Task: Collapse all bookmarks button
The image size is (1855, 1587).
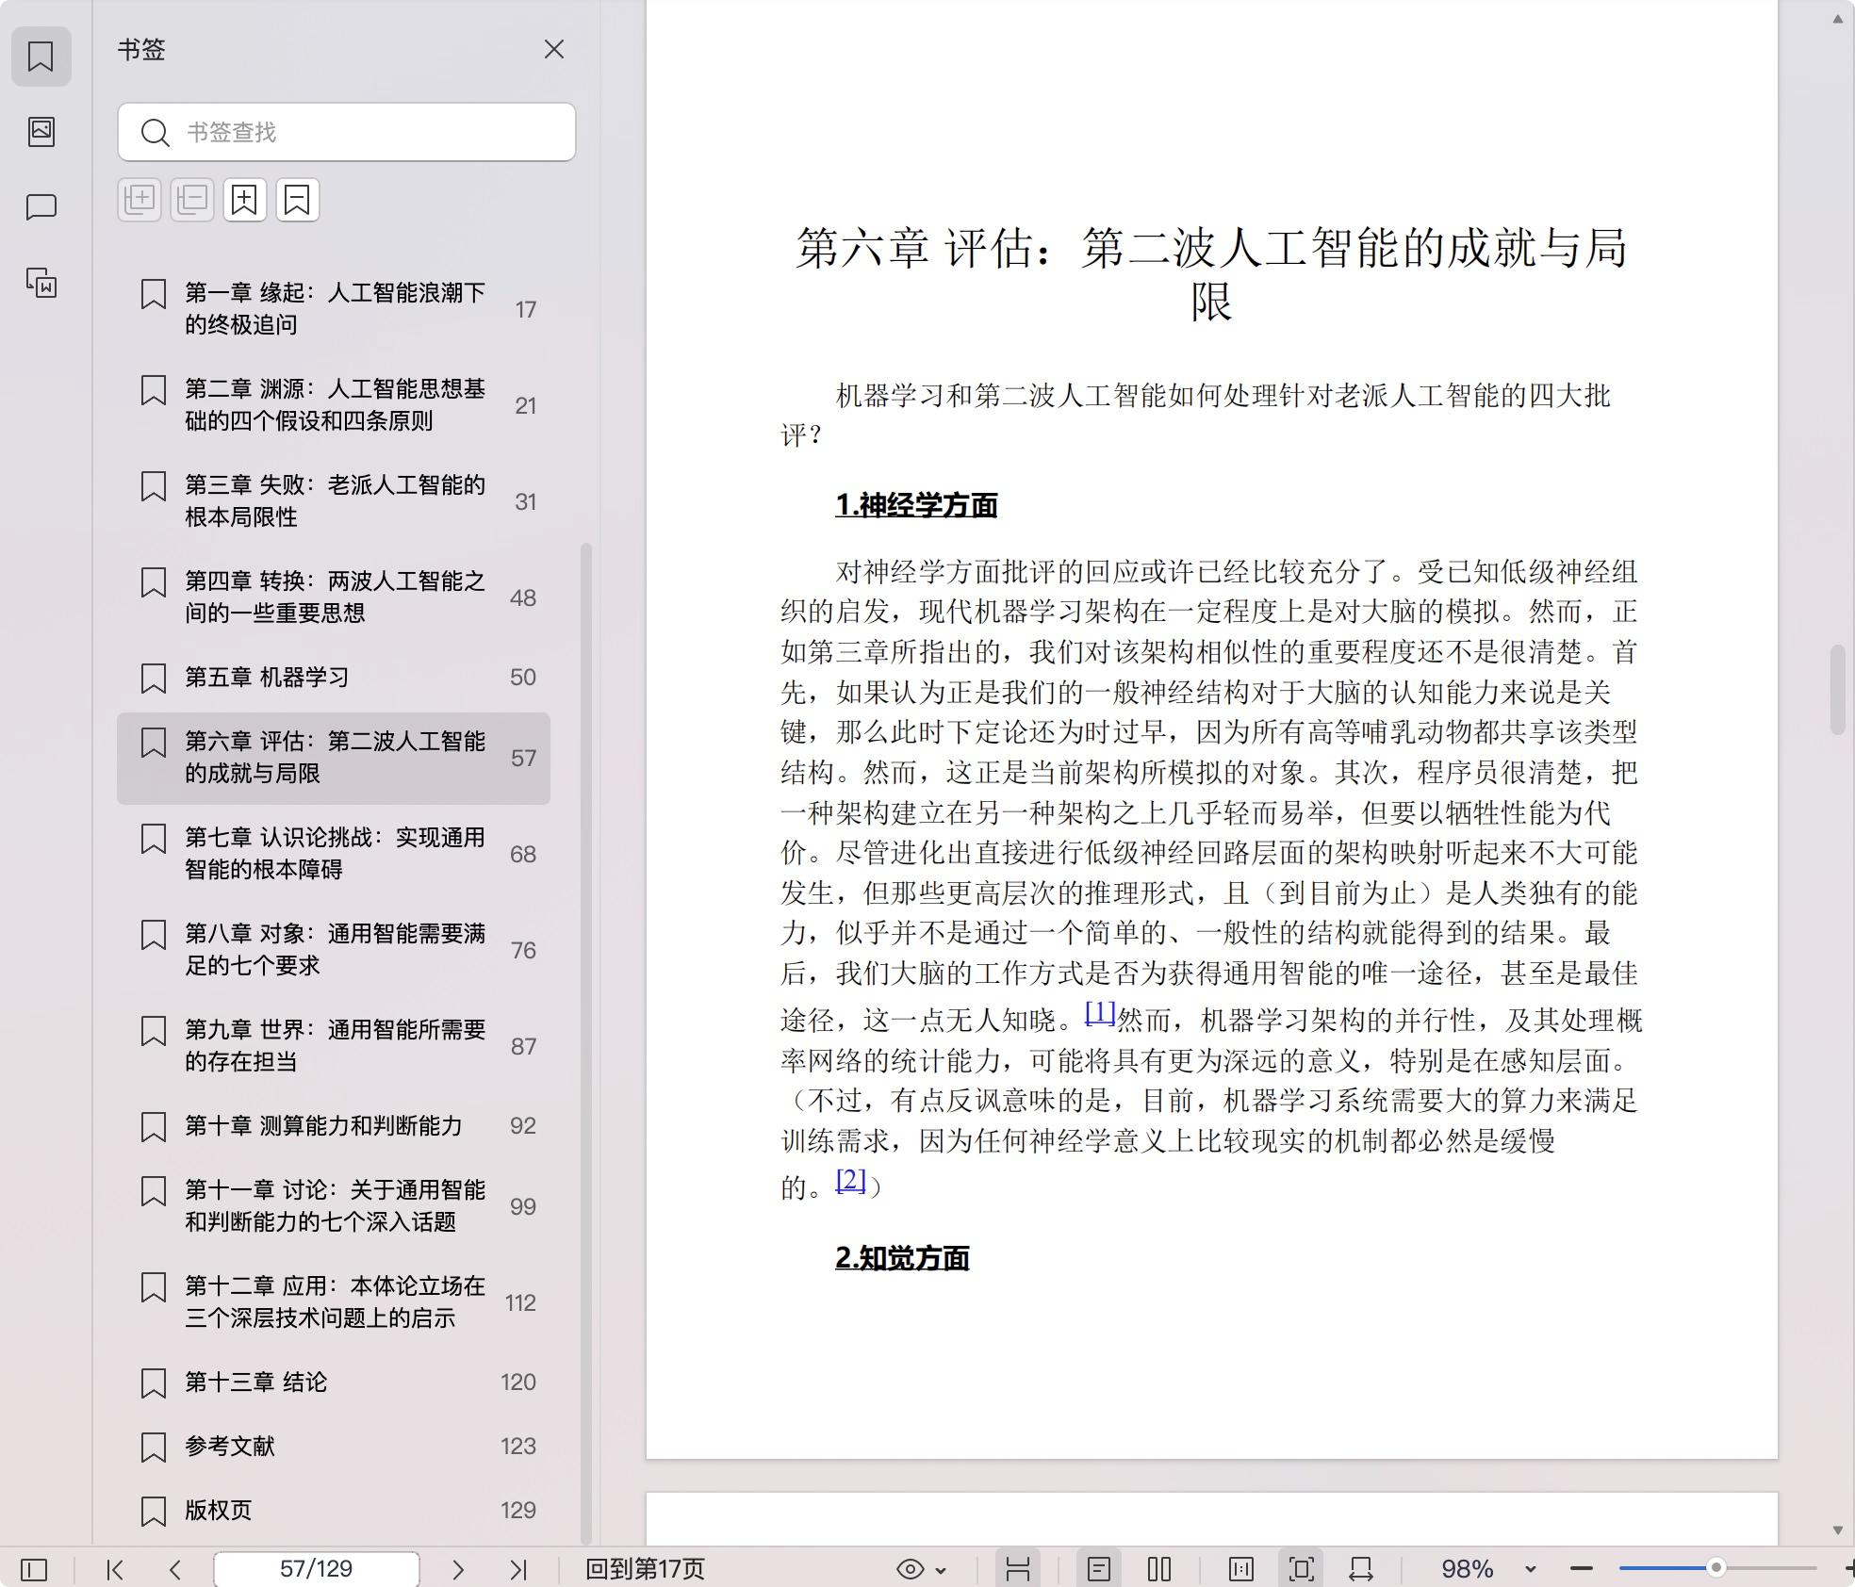Action: point(192,200)
